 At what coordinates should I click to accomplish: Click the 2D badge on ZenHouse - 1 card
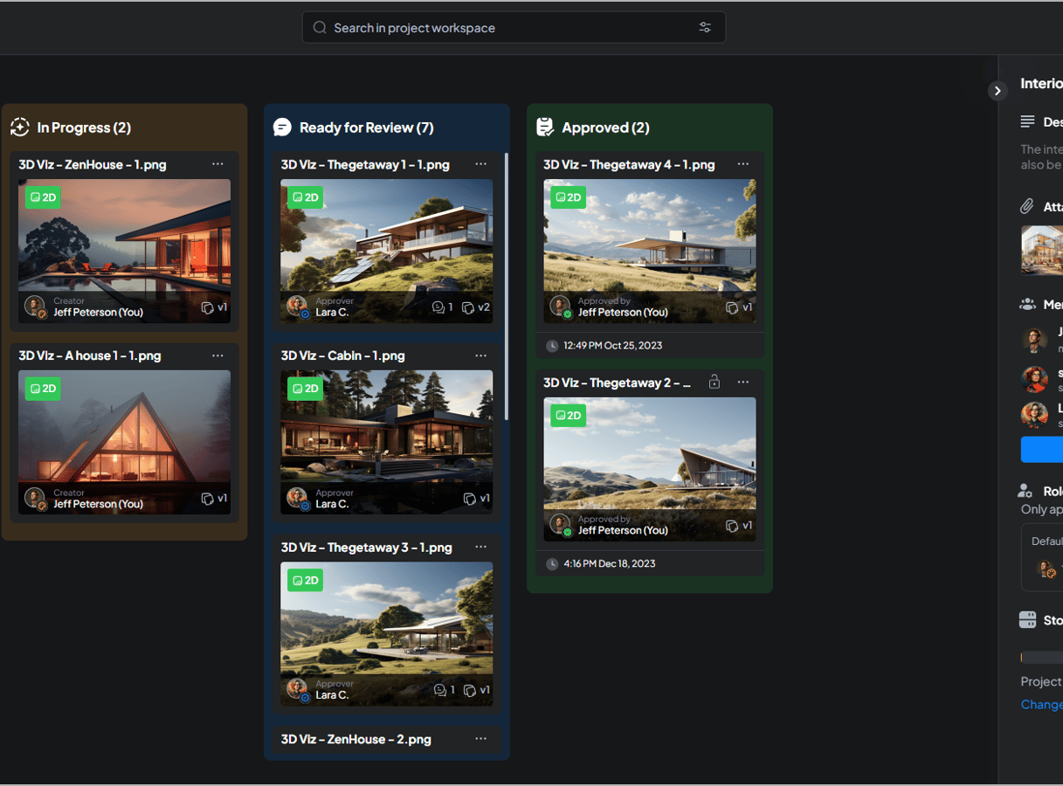pos(43,197)
